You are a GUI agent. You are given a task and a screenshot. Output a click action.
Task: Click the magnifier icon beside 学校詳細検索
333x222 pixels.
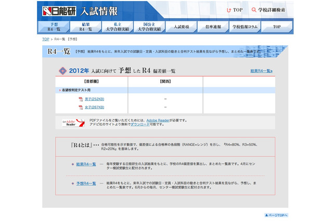pos(254,10)
